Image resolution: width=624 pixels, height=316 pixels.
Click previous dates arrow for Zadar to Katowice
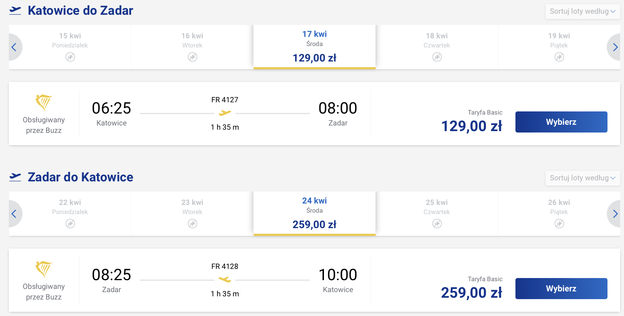[x=14, y=214]
